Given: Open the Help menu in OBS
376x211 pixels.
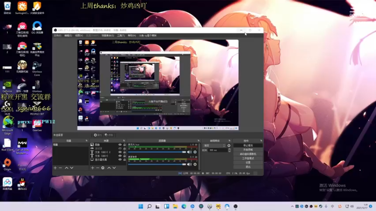Looking at the screenshot, I should pos(132,36).
